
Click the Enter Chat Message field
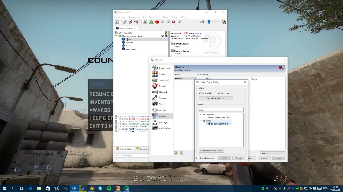[132, 155]
